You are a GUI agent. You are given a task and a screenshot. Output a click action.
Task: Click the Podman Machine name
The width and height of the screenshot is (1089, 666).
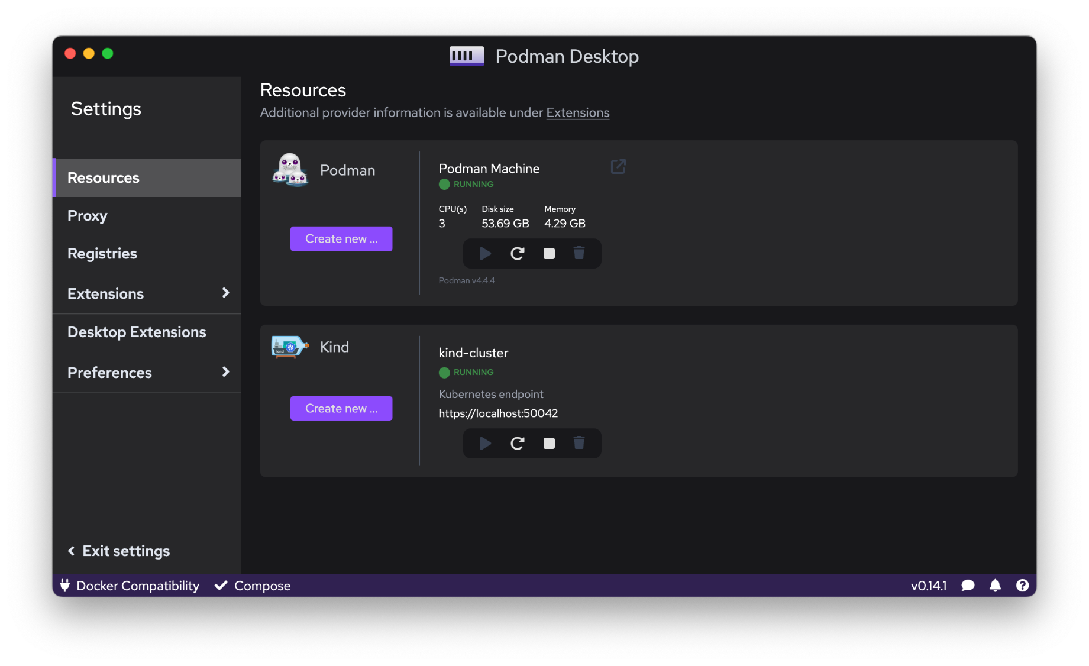point(489,169)
